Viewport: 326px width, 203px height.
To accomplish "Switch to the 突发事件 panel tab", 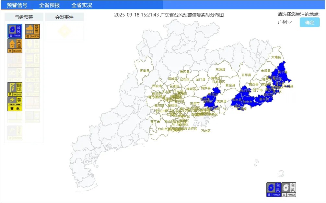I will pos(64,17).
